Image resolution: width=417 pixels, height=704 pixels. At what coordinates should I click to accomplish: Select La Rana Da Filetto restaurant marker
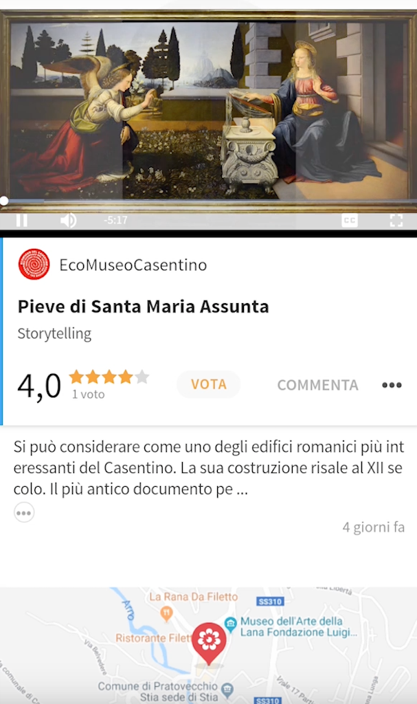(166, 613)
